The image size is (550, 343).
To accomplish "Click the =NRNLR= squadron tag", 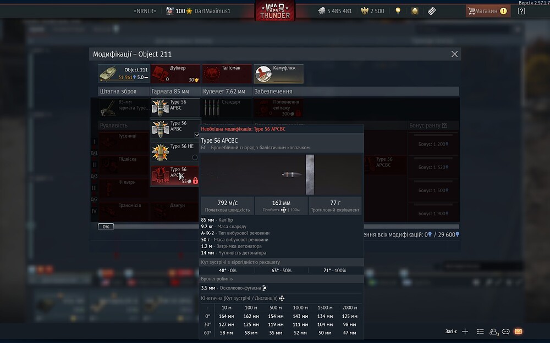I will click(145, 11).
